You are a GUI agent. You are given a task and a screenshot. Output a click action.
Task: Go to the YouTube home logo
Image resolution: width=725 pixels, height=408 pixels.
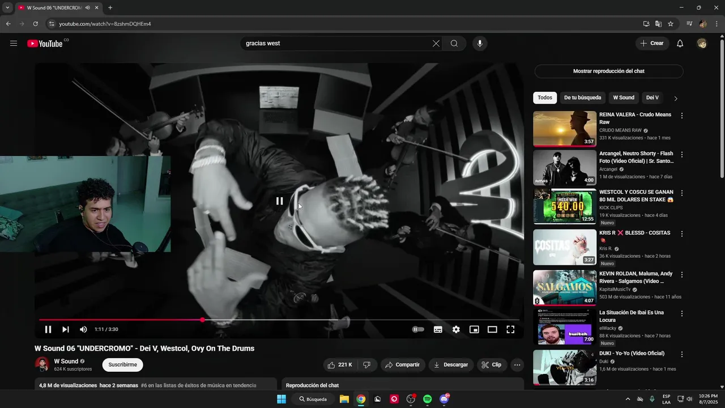(x=45, y=44)
